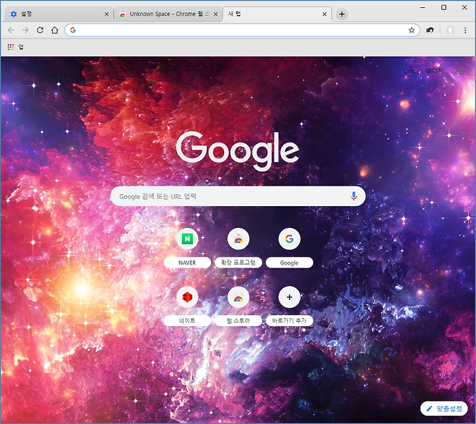This screenshot has height=424, width=476.
Task: Go back with the browser back arrow
Action: 11,30
